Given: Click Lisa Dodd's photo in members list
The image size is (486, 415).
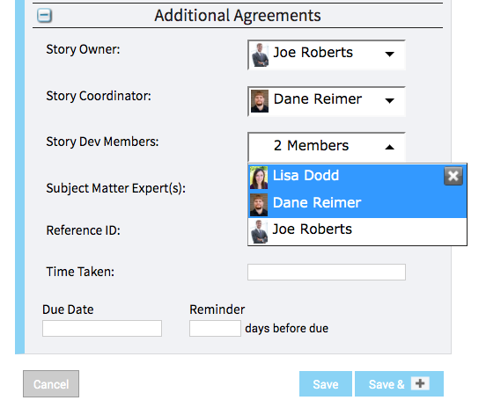Looking at the screenshot, I should click(259, 178).
